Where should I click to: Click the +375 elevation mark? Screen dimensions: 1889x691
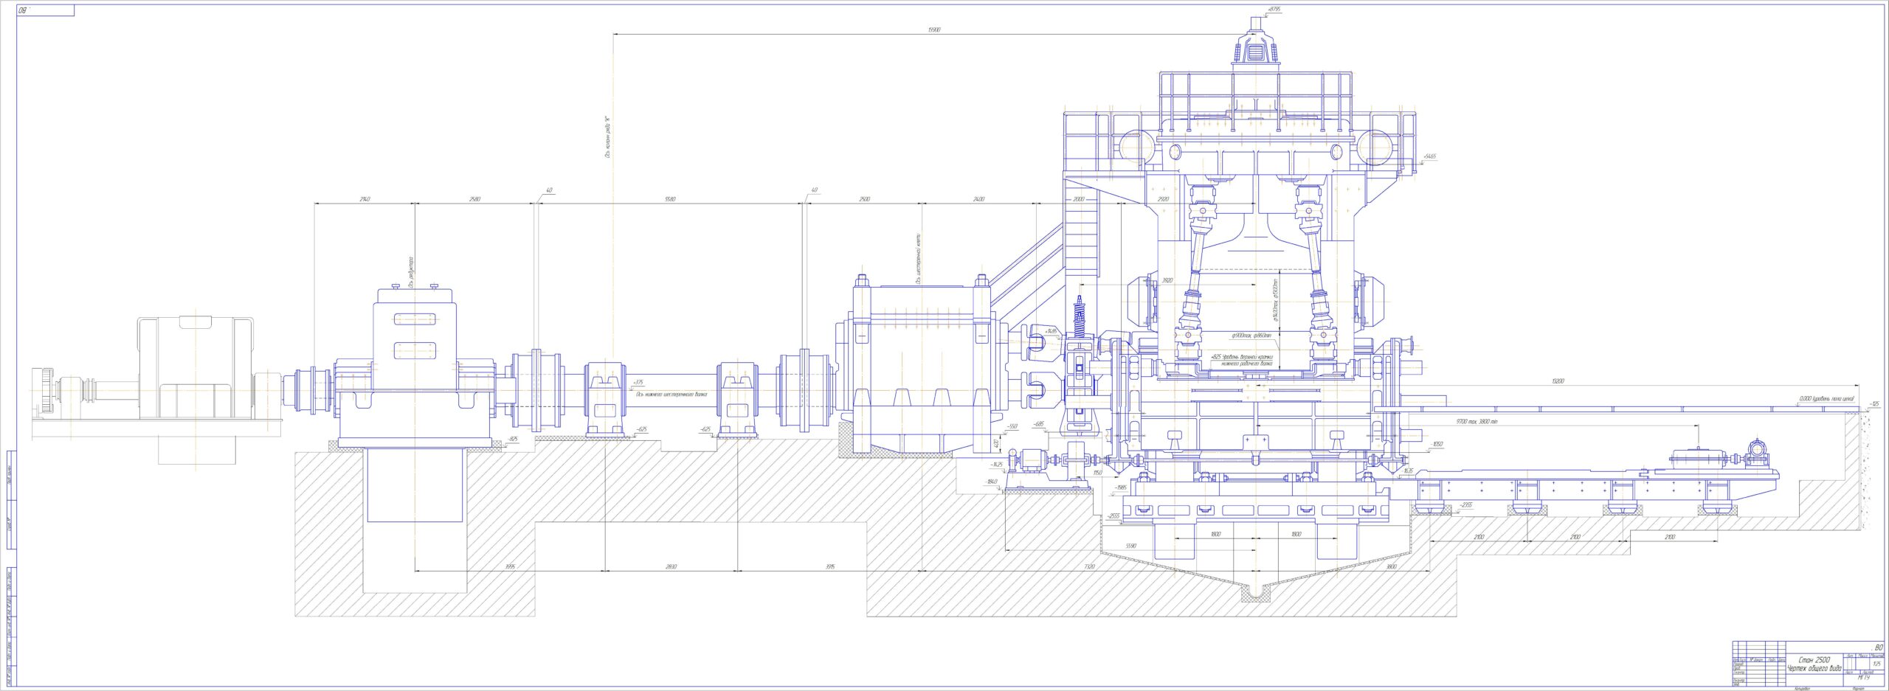coord(638,382)
